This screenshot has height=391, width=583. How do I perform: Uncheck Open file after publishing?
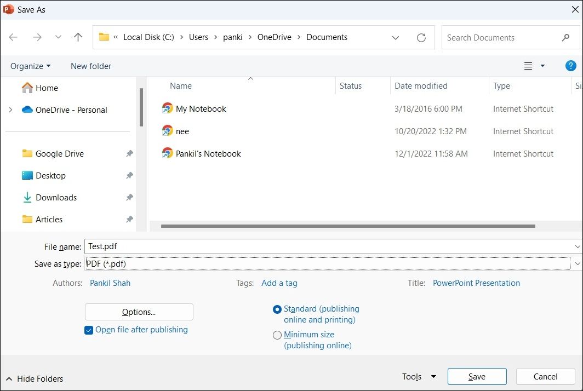(89, 330)
